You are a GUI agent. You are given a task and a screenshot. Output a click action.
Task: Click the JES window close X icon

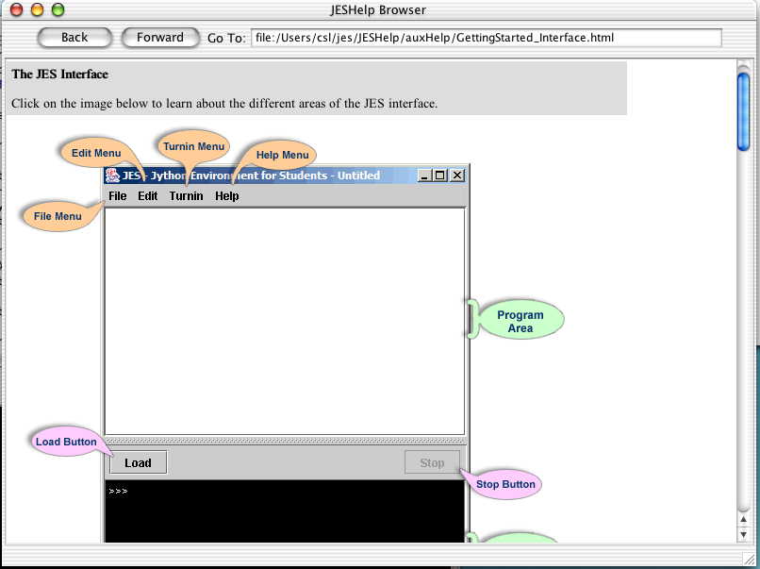point(457,176)
